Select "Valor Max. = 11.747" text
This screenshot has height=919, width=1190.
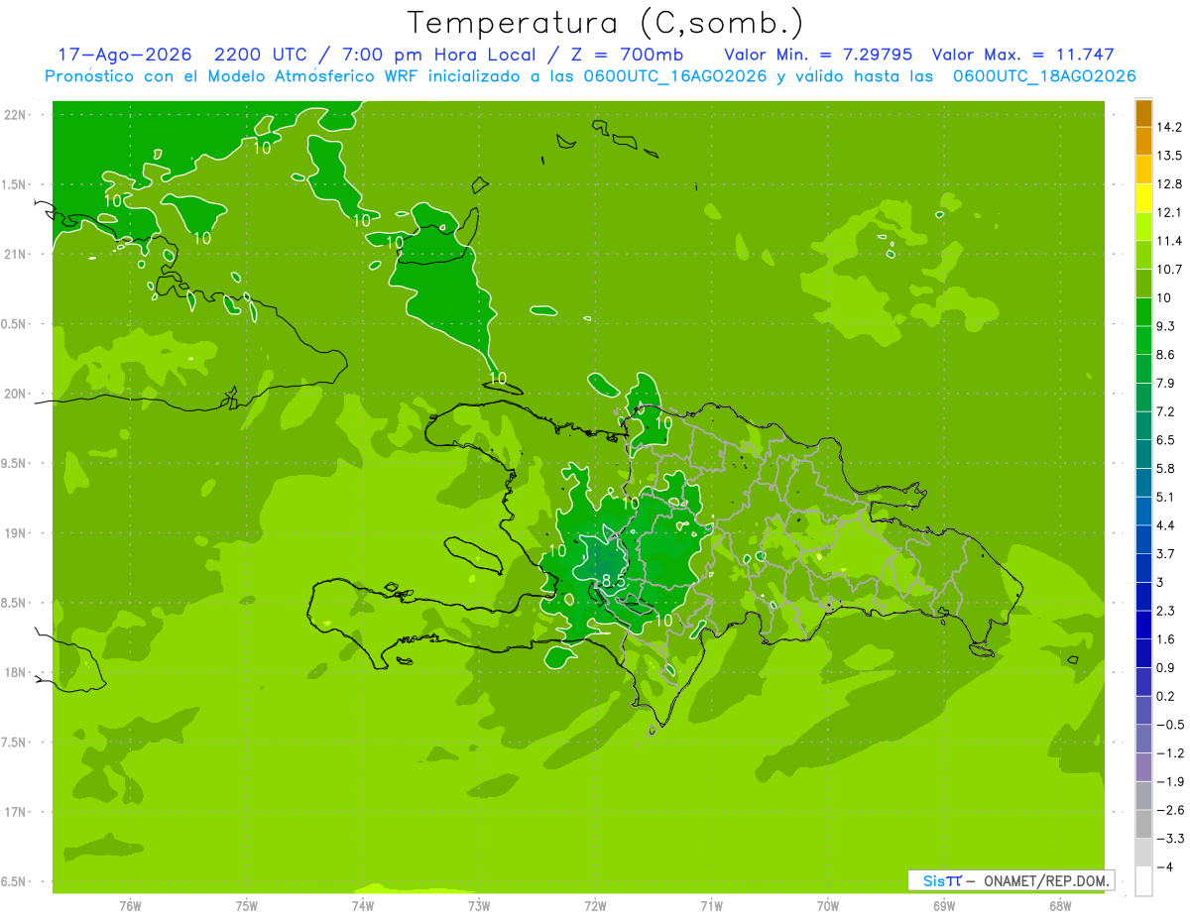1022,55
